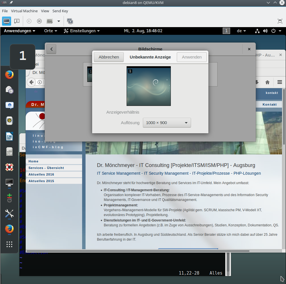
Task: Close the Bildschirme settings window
Action: [x=249, y=49]
